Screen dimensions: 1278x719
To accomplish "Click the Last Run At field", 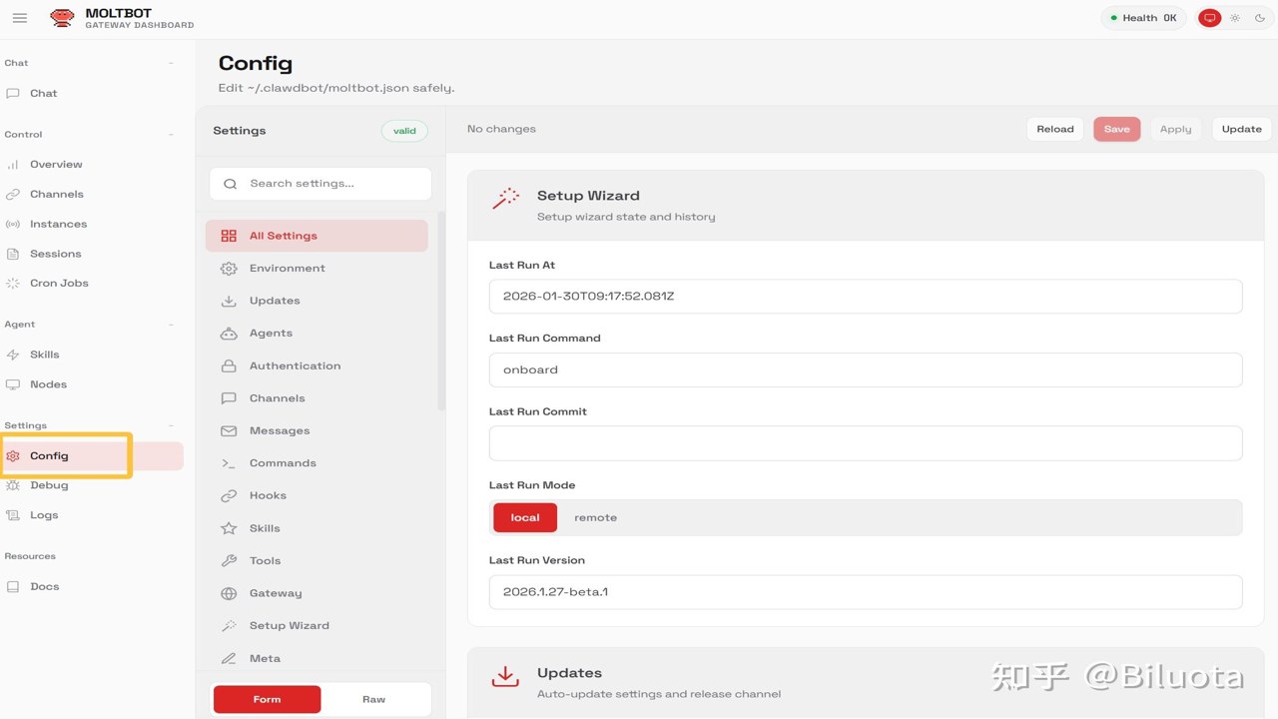I will 866,297.
